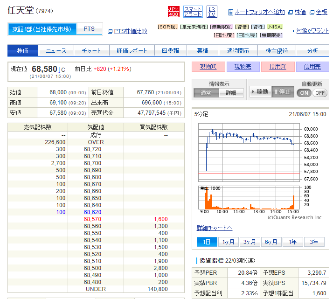Turn auto-update ON
333x299 pixels.
point(304,93)
